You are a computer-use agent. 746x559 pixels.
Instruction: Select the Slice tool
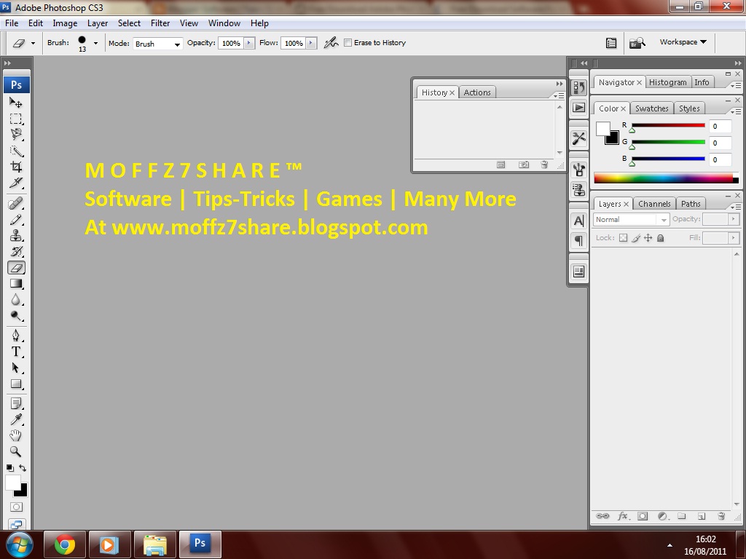click(16, 183)
